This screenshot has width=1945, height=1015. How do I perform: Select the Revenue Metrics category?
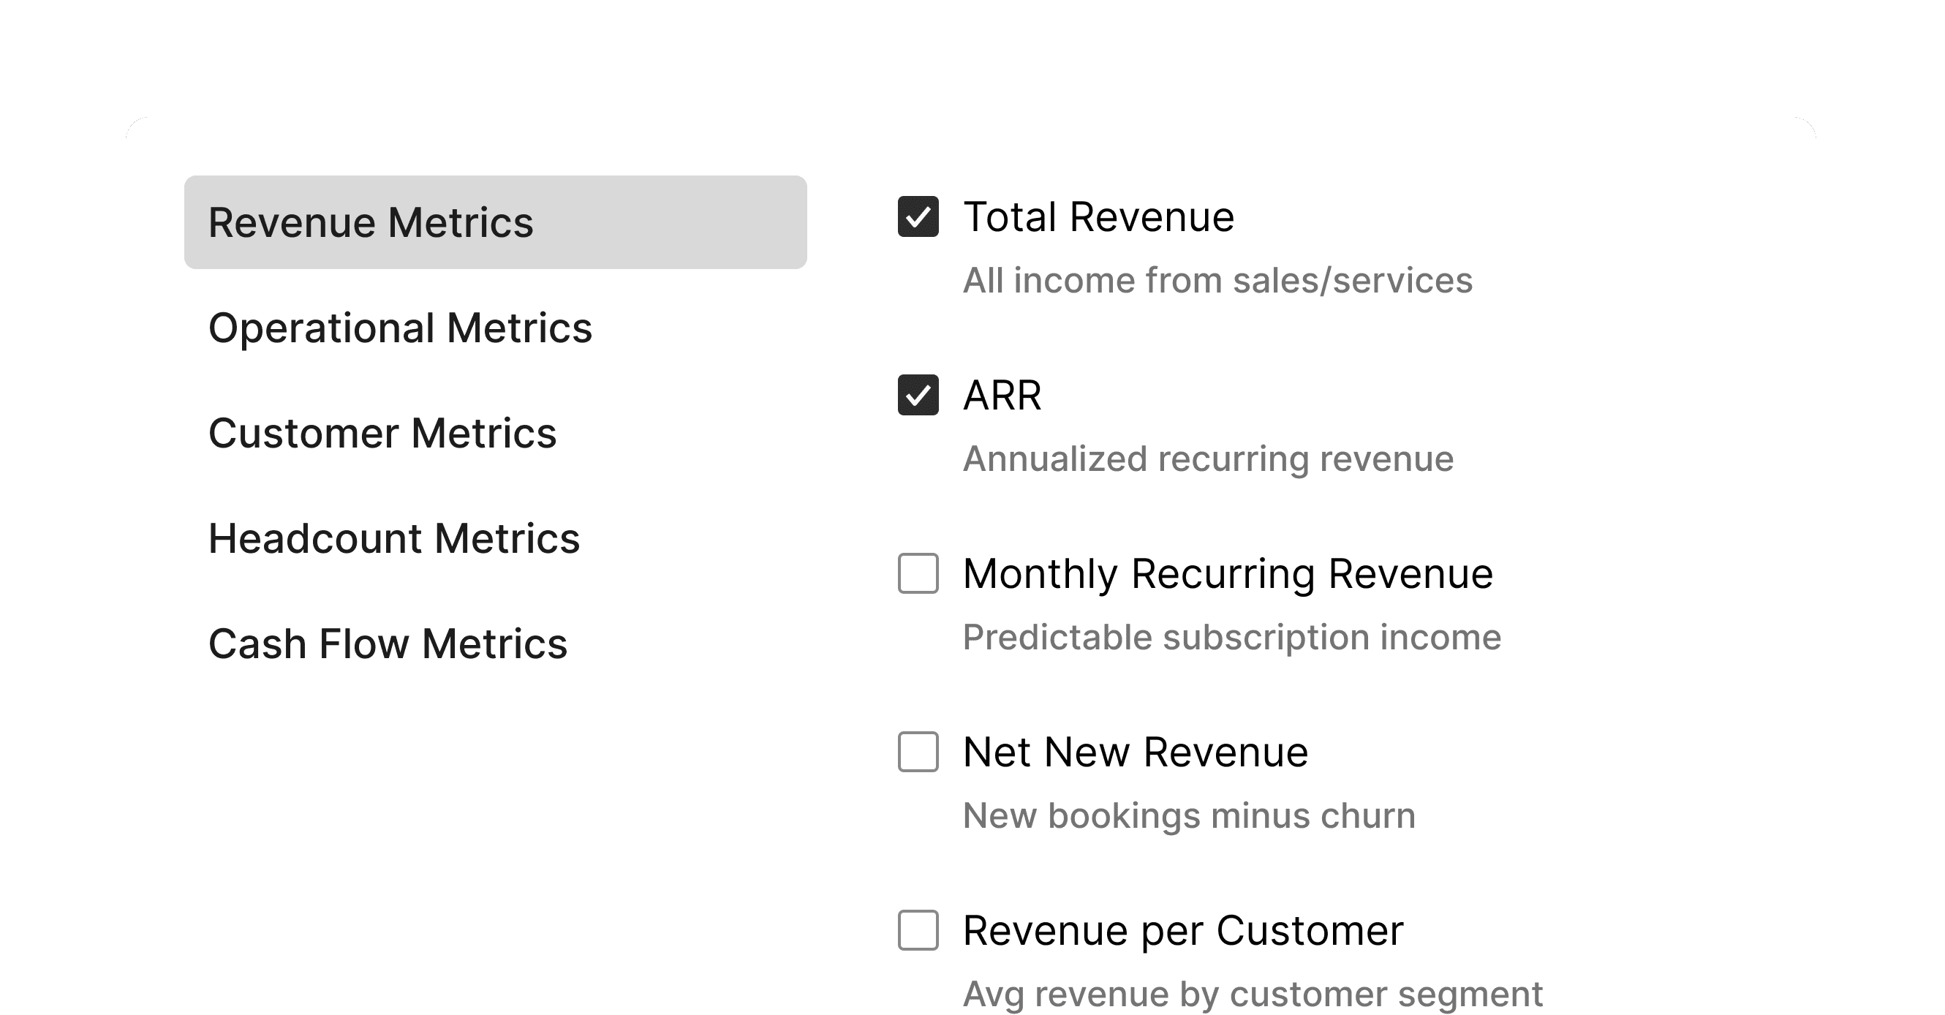(x=494, y=222)
